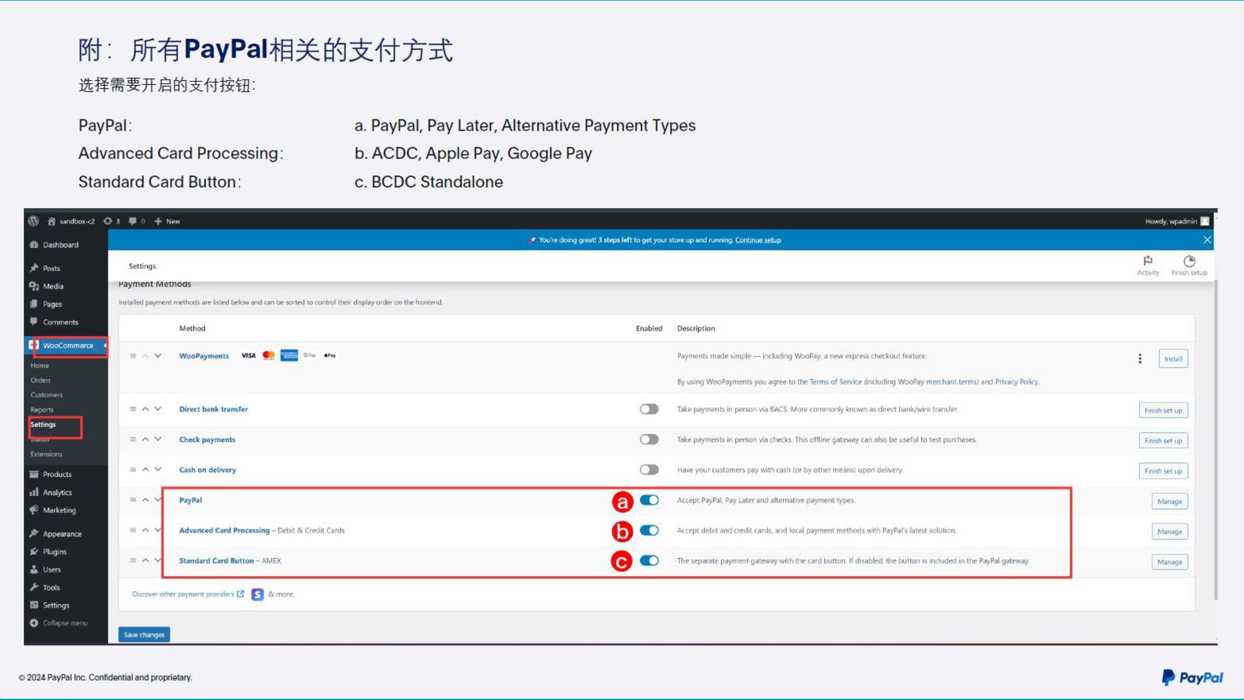Viewport: 1244px width, 700px height.
Task: Click Finish set up for Cash on delivery
Action: click(x=1163, y=471)
